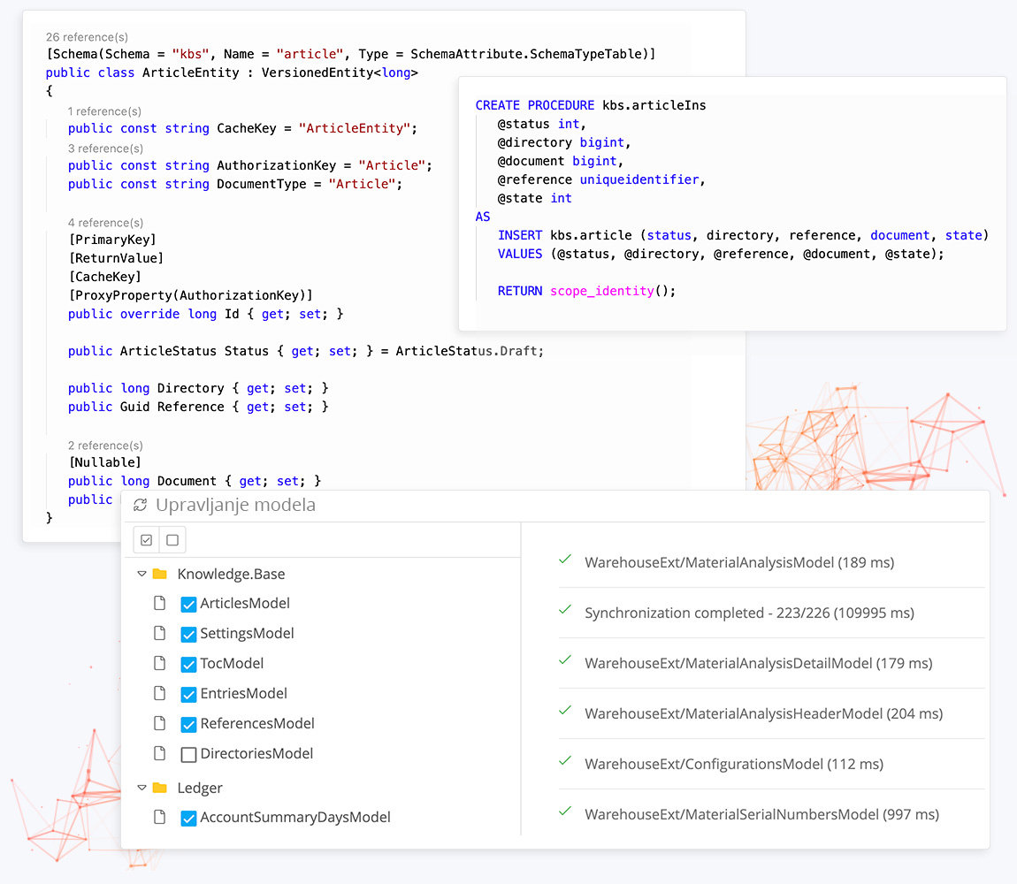This screenshot has height=884, width=1017.
Task: Click the select all checked-box toolbar icon
Action: pos(147,540)
